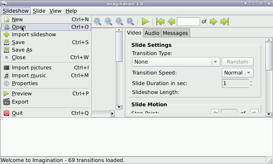Increase slide duration with up stepper arrow
273x164 pixels.
tap(251, 82)
